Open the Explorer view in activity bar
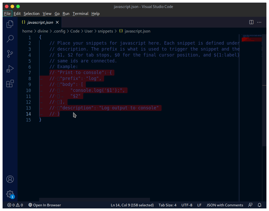The image size is (269, 211). (x=10, y=24)
